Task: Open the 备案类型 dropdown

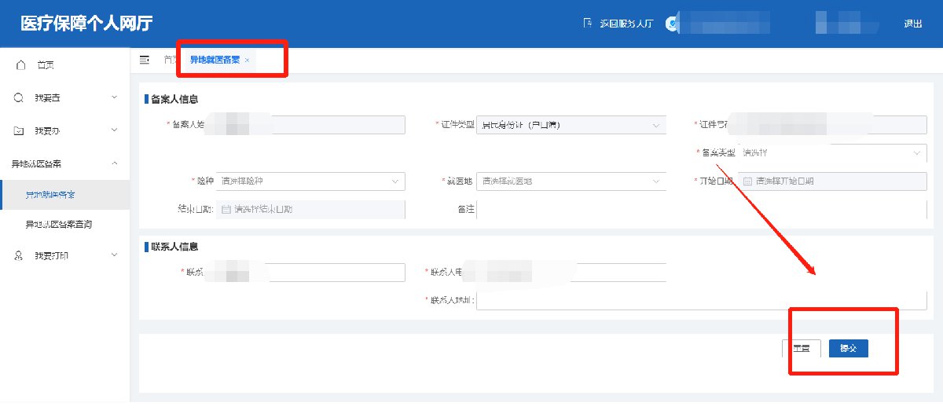Action: [x=916, y=153]
